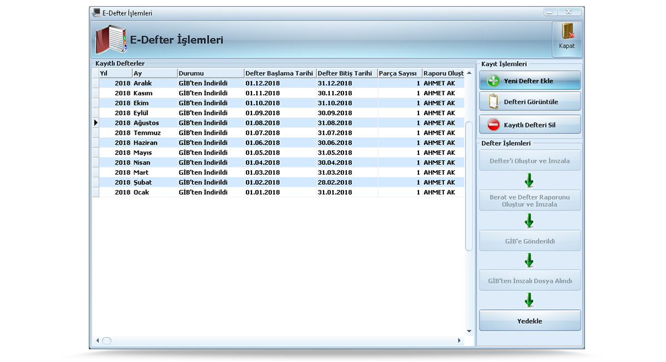Click the GİB'e Gönderildi step button

point(529,240)
